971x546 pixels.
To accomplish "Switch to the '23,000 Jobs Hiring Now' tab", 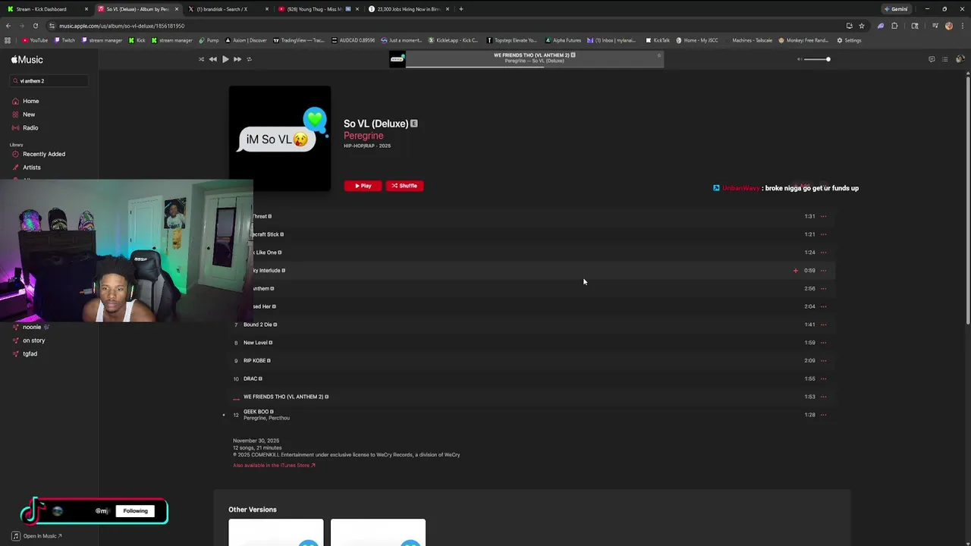I will click(x=410, y=9).
